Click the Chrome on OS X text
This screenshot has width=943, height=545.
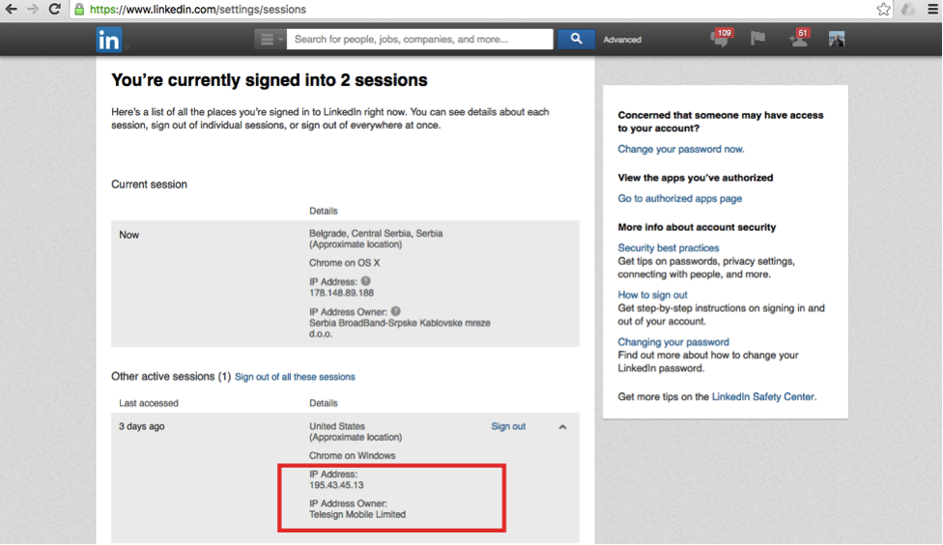point(344,263)
